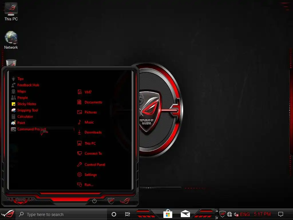Open Calculator from the program list

point(22,117)
